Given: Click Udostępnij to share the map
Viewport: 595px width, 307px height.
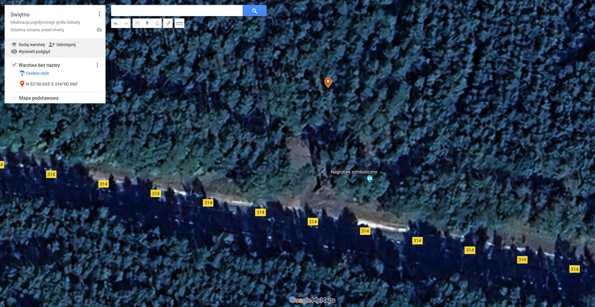Looking at the screenshot, I should pos(62,44).
